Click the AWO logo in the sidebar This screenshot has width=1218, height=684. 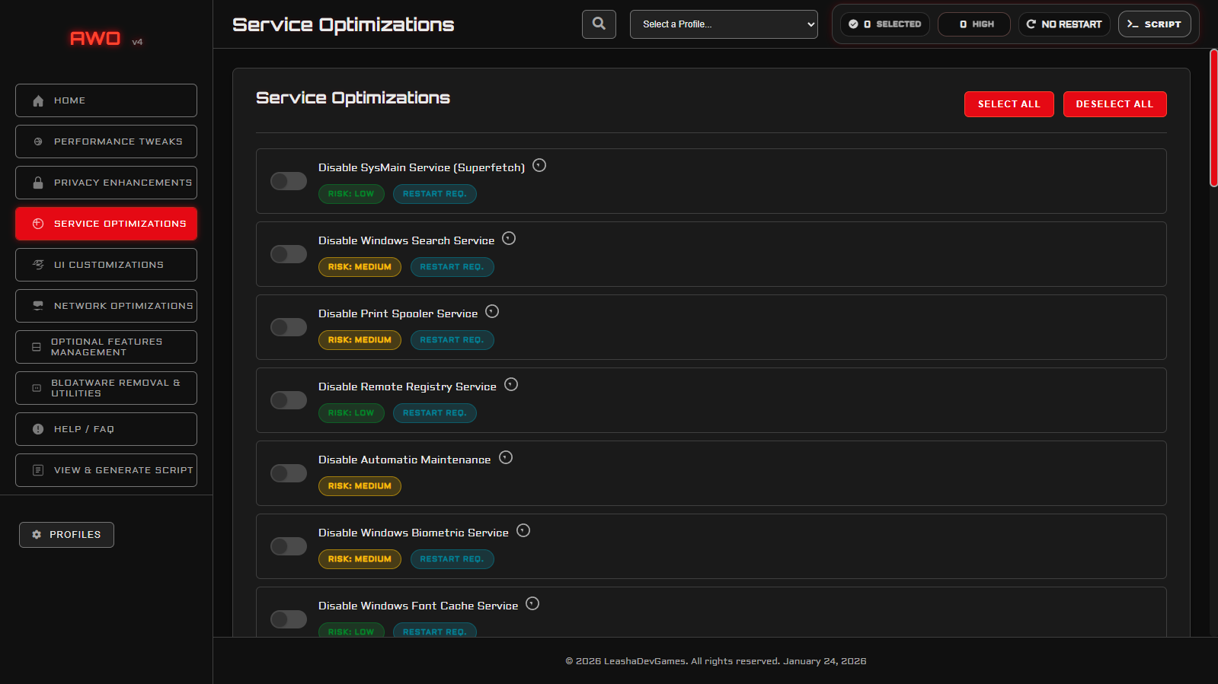coord(95,38)
